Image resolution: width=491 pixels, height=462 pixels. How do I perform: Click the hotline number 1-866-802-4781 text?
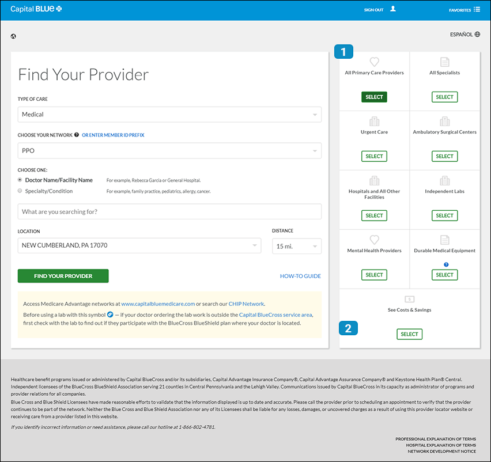[x=197, y=427]
